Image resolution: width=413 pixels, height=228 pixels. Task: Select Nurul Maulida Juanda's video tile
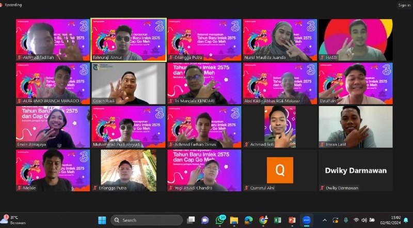(280, 40)
